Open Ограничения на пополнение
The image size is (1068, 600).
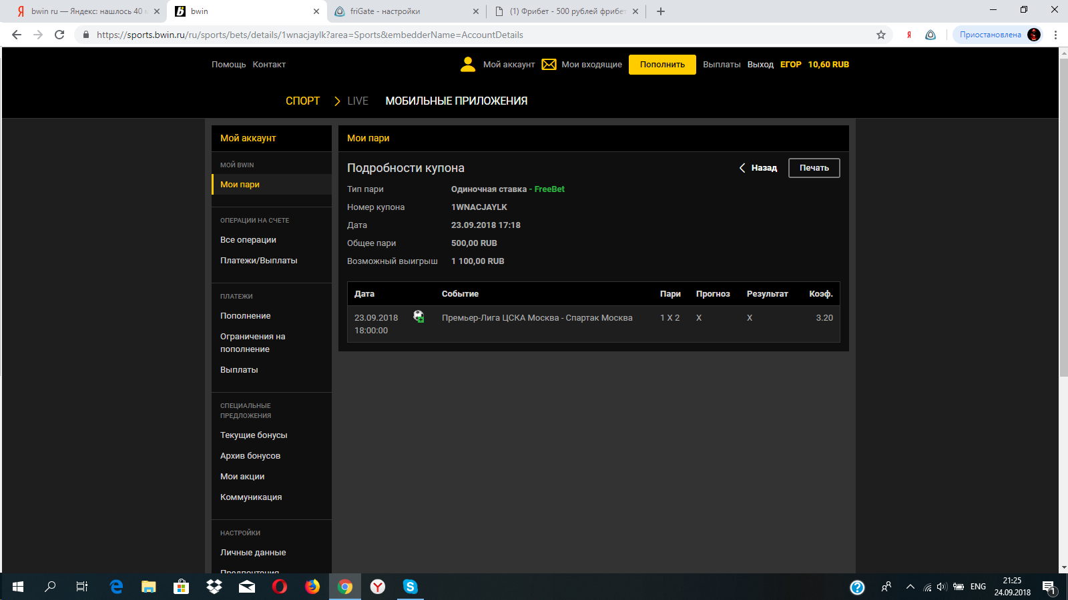(x=253, y=343)
